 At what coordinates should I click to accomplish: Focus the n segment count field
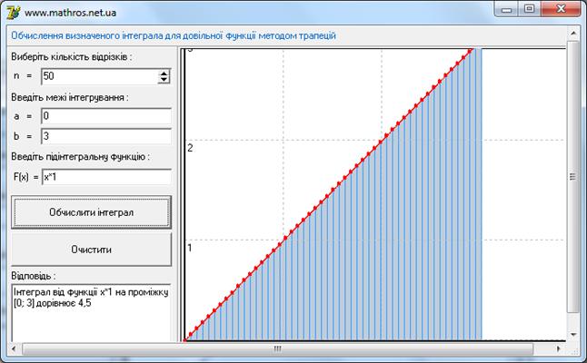[100, 76]
